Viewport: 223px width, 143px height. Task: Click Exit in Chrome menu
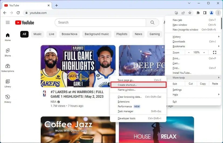(x=193, y=102)
